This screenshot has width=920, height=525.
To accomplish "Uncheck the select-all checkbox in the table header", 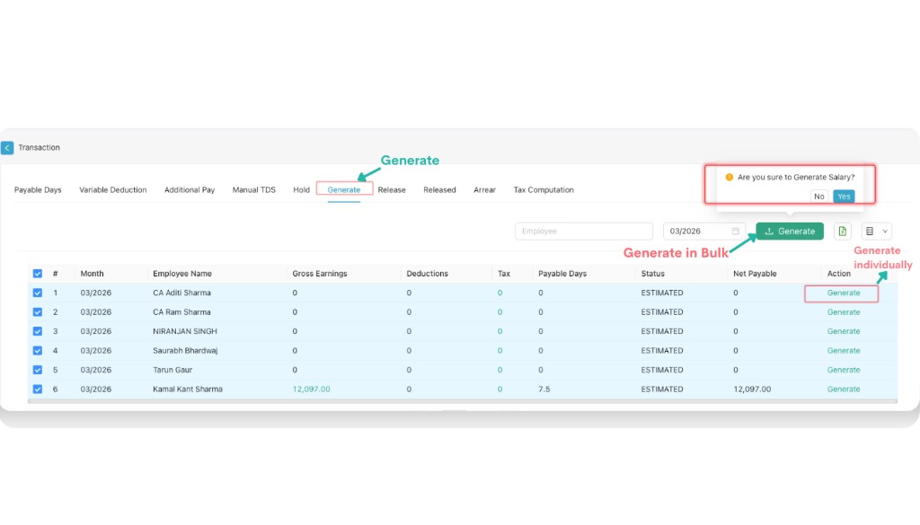I will [38, 273].
